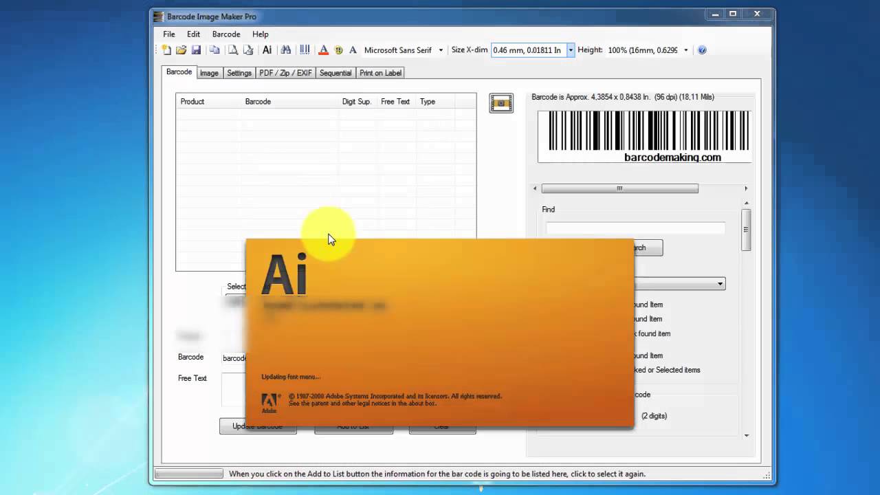Click the yellow coin symbol icon

338,49
